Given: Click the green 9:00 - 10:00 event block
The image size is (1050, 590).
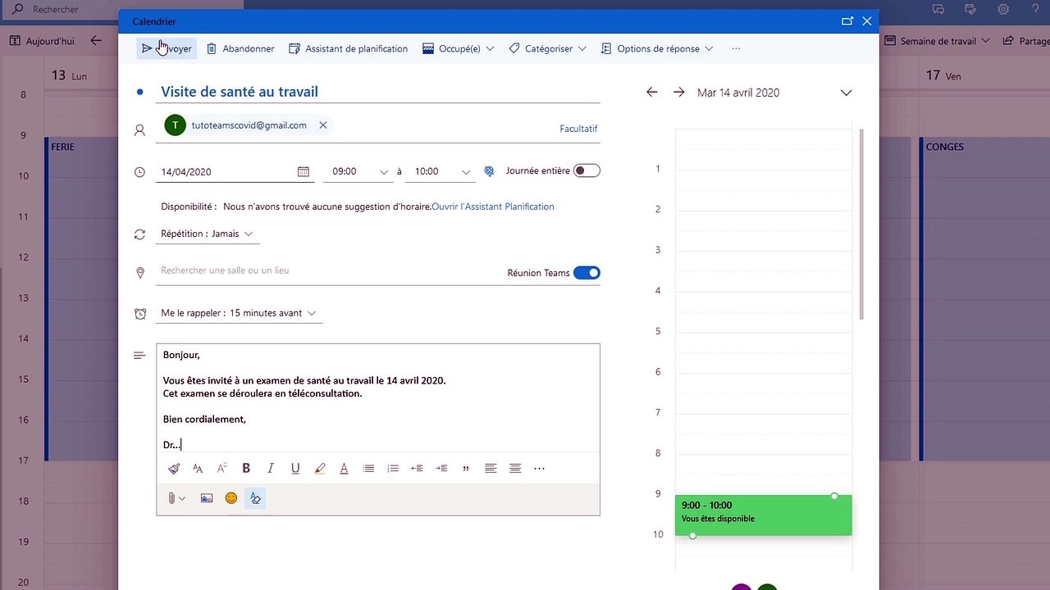Looking at the screenshot, I should click(x=763, y=515).
